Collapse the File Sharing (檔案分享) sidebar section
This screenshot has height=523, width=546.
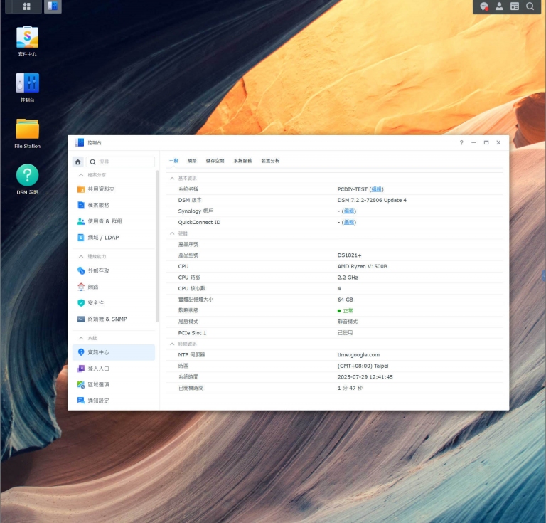point(81,175)
